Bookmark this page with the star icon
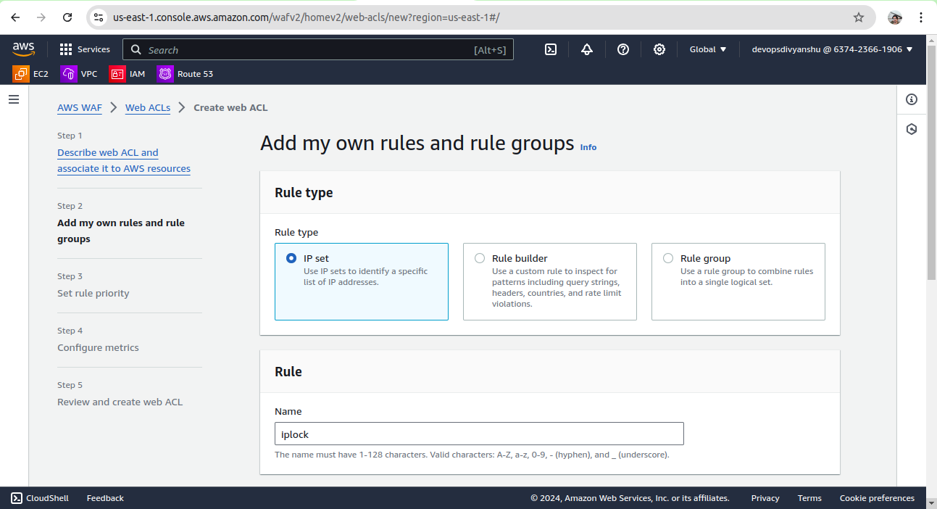 tap(859, 17)
